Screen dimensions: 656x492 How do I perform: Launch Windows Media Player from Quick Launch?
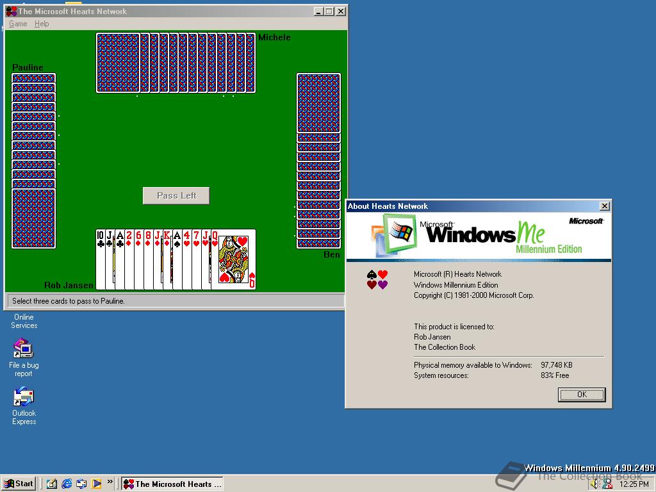click(96, 484)
